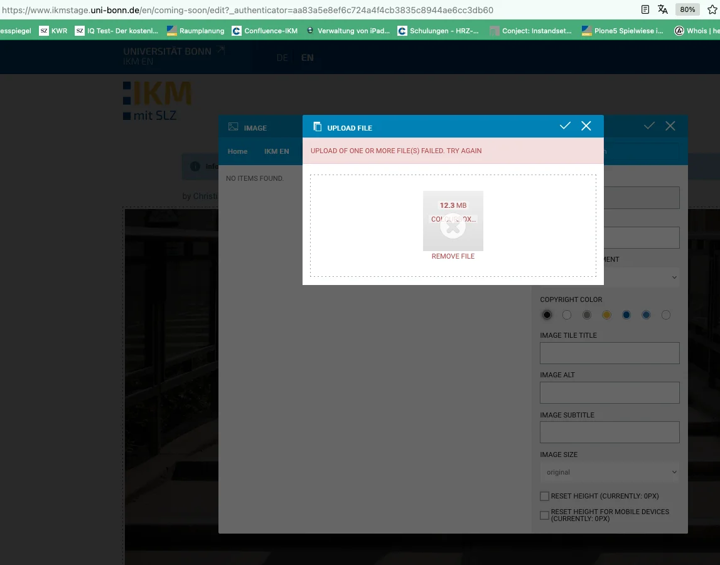Click the Image dialog checkmark icon
Image resolution: width=720 pixels, height=565 pixels.
[x=649, y=126]
